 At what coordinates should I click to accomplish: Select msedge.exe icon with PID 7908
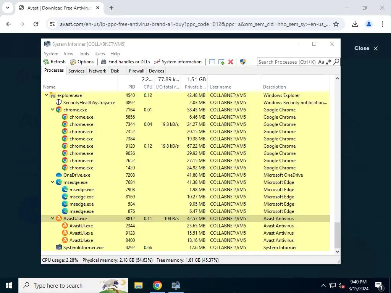pos(65,189)
